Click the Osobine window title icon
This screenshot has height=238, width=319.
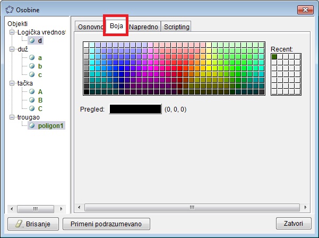tap(10, 10)
